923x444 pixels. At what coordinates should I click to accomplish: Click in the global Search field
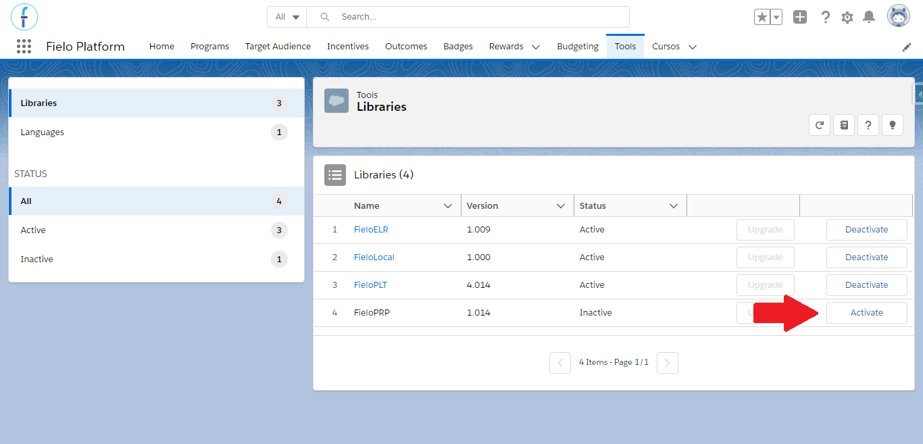[x=468, y=17]
